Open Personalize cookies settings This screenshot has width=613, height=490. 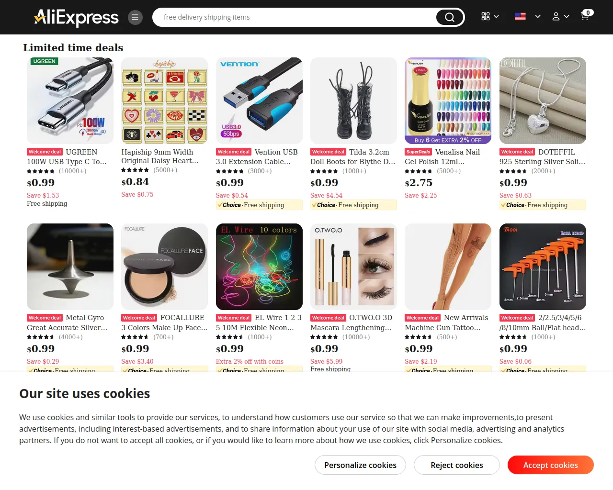pyautogui.click(x=360, y=465)
